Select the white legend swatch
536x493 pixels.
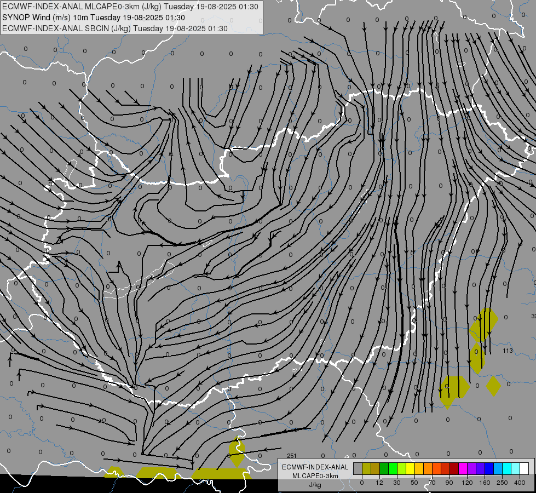pyautogui.click(x=524, y=469)
